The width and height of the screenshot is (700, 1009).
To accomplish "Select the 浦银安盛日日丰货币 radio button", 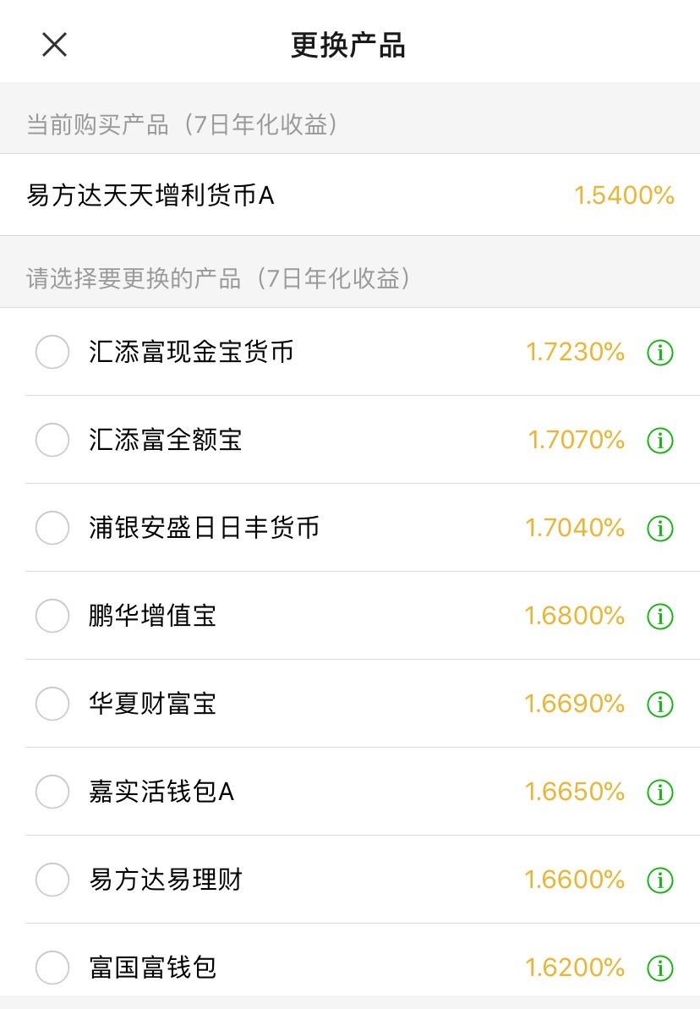I will point(52,528).
